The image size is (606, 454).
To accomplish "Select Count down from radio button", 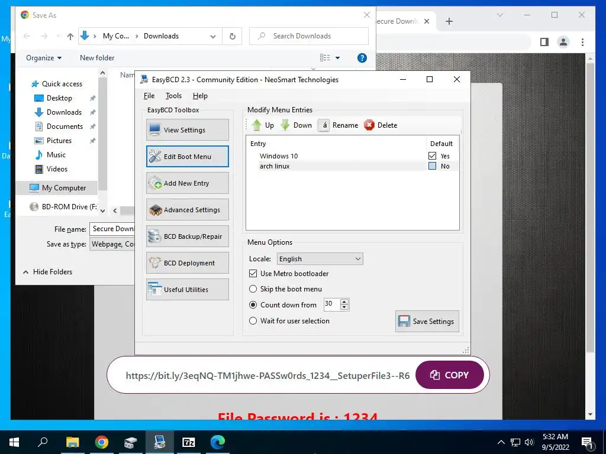I will coord(253,304).
